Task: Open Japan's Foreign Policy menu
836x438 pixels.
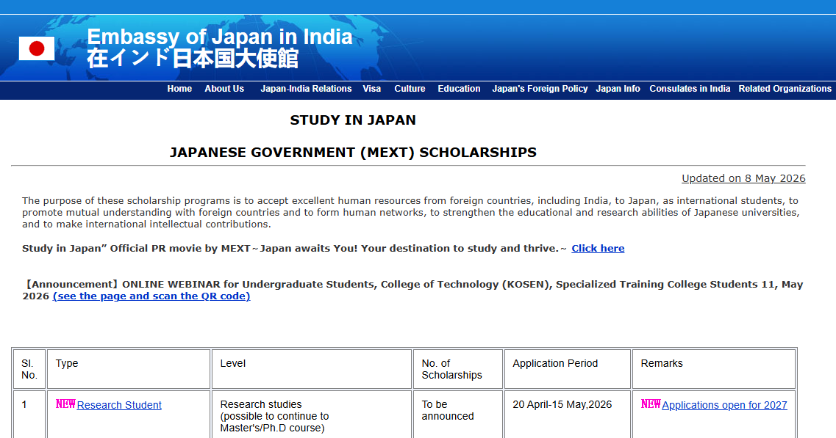Action: tap(540, 89)
